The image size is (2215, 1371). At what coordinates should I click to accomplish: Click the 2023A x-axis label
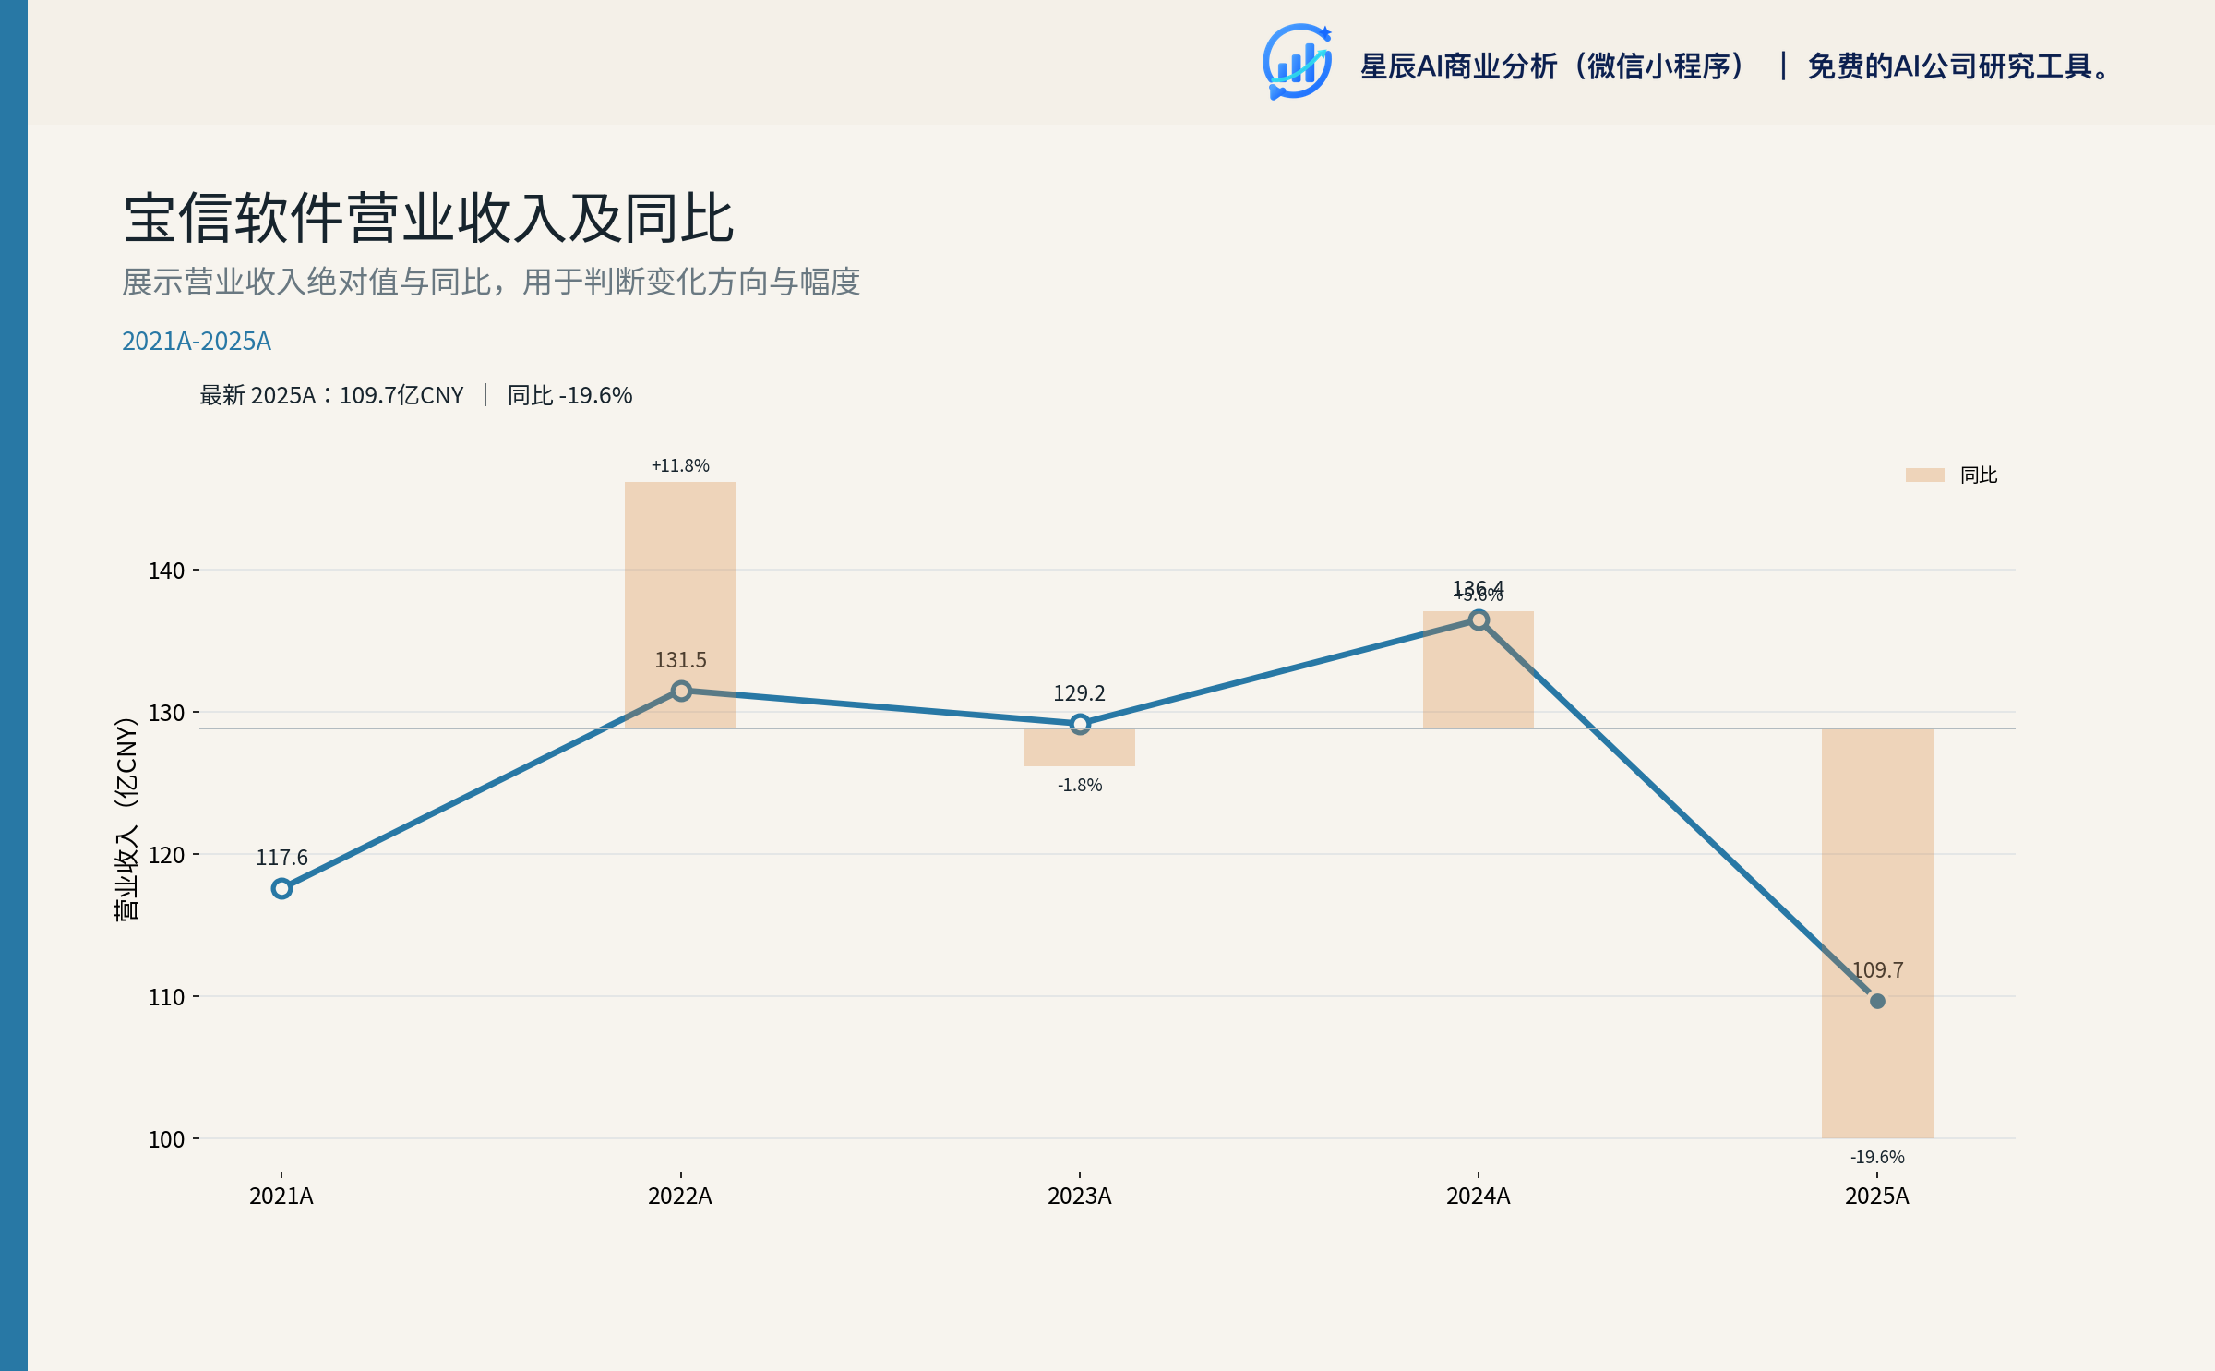pyautogui.click(x=1080, y=1197)
